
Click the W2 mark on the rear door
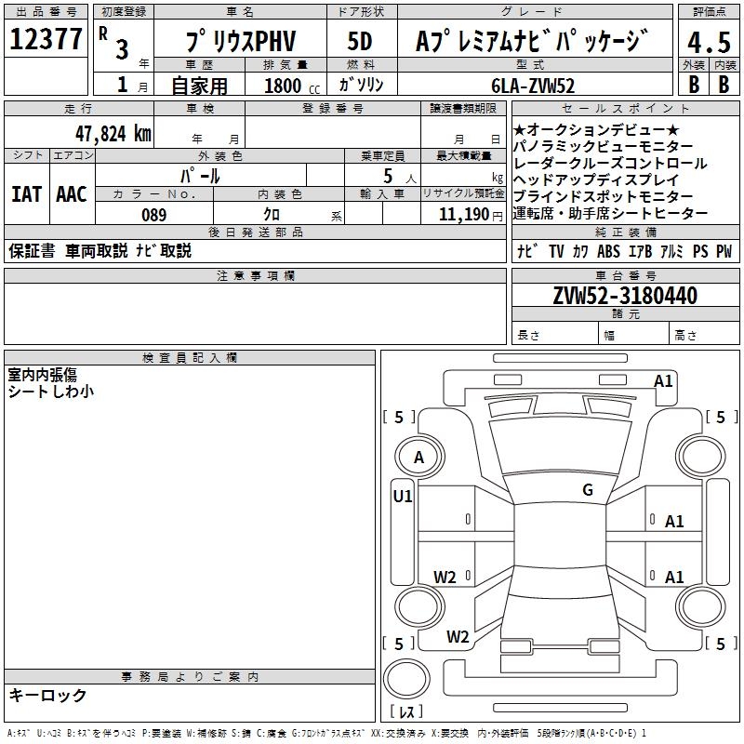pyautogui.click(x=445, y=578)
